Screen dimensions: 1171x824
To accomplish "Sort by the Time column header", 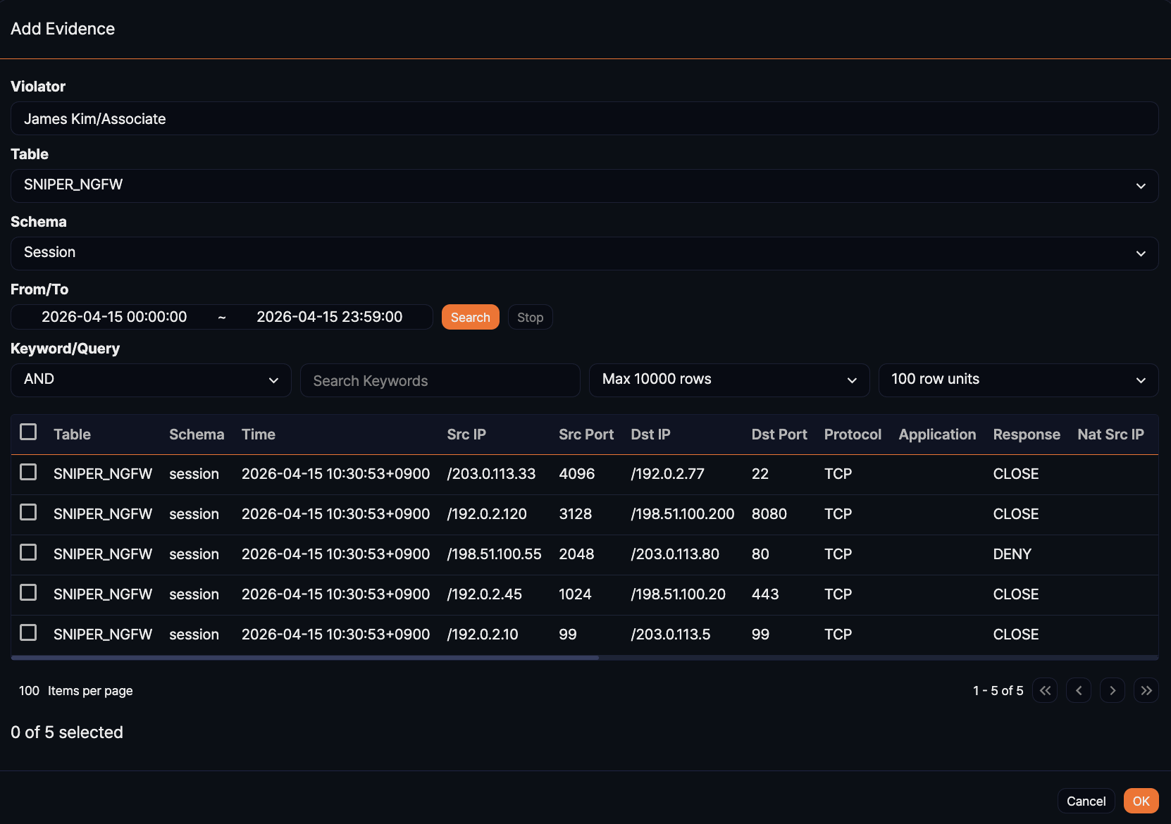I will (259, 435).
